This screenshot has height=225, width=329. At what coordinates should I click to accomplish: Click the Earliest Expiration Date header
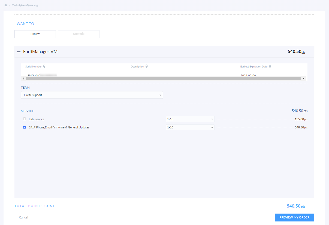[x=254, y=67]
